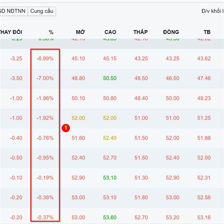
Task: Click the 50.80 high price
Action: point(110,98)
